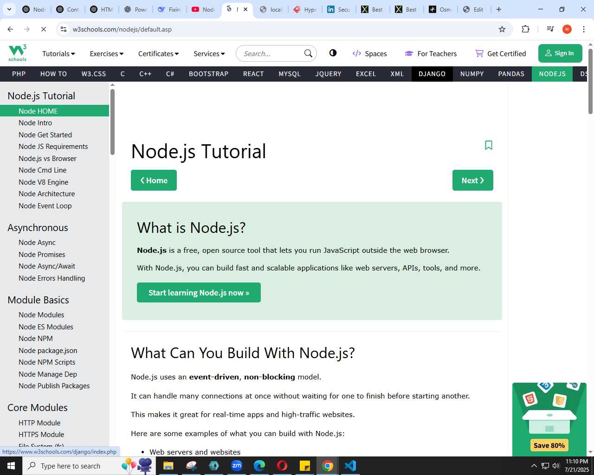Click site information icon in address bar
Image resolution: width=594 pixels, height=475 pixels.
(64, 29)
